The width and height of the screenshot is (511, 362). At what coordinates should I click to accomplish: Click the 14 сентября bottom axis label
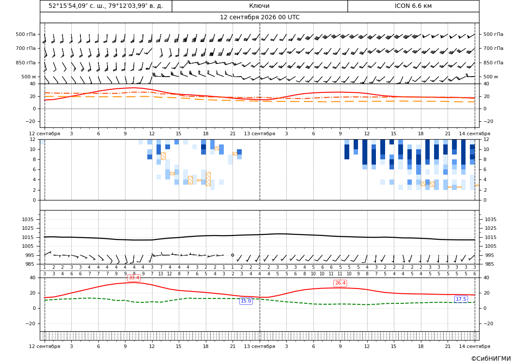tap(475, 346)
